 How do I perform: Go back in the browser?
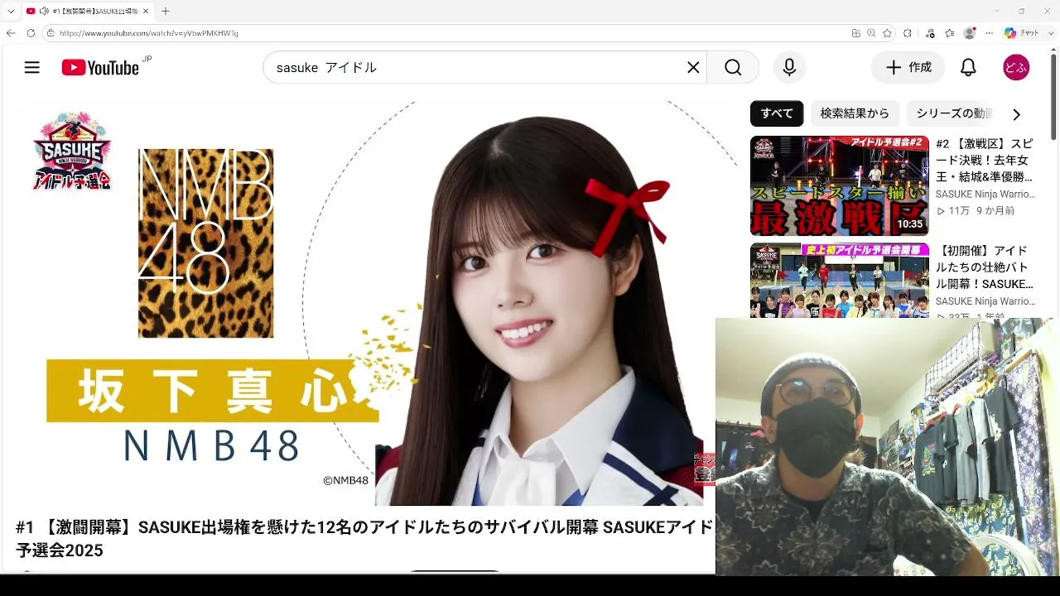pos(11,33)
